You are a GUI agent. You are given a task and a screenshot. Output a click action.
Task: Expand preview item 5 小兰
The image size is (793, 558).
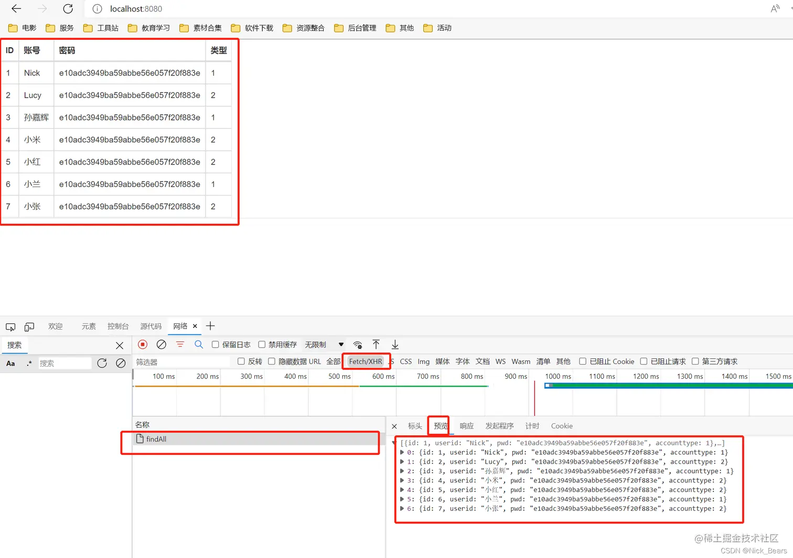coord(402,499)
